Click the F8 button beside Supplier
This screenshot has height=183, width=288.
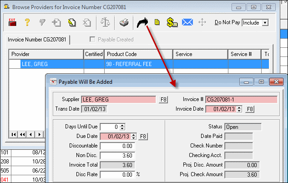pos(163,100)
